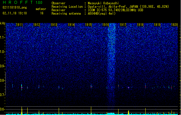
Task: Select the date stamp 02.11.18 19:10
Action: point(15,13)
